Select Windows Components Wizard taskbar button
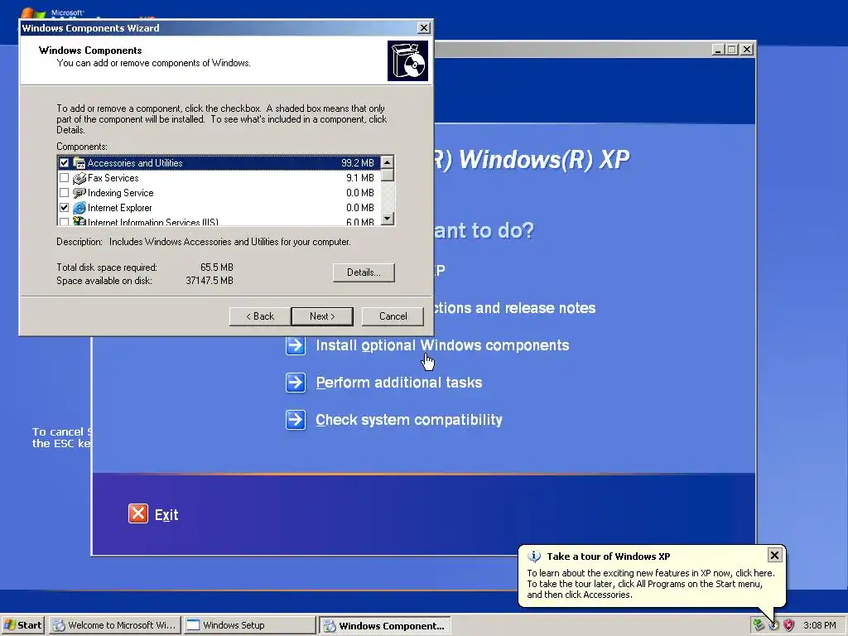 click(384, 626)
